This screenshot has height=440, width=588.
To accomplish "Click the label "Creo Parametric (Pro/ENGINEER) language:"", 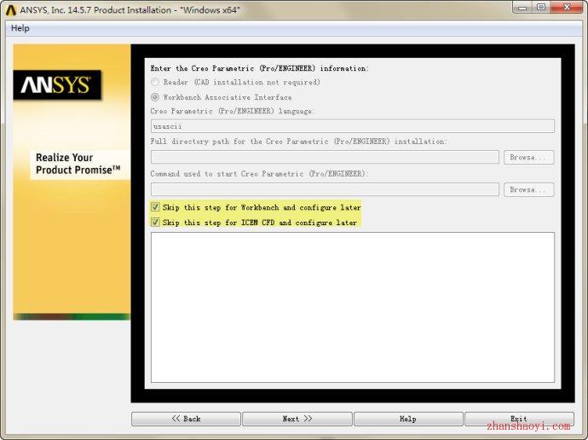I will click(x=233, y=111).
